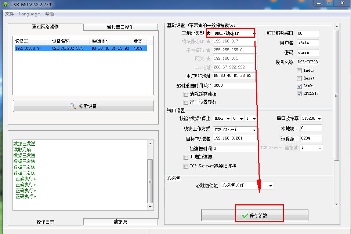This screenshot has width=351, height=234.
Task: Click the 搜索设备 search button
Action: point(83,106)
